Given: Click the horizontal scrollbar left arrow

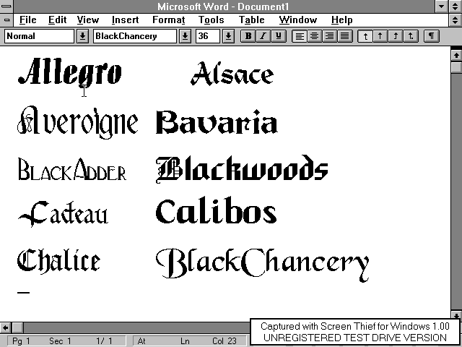Looking at the screenshot, I should point(6,327).
